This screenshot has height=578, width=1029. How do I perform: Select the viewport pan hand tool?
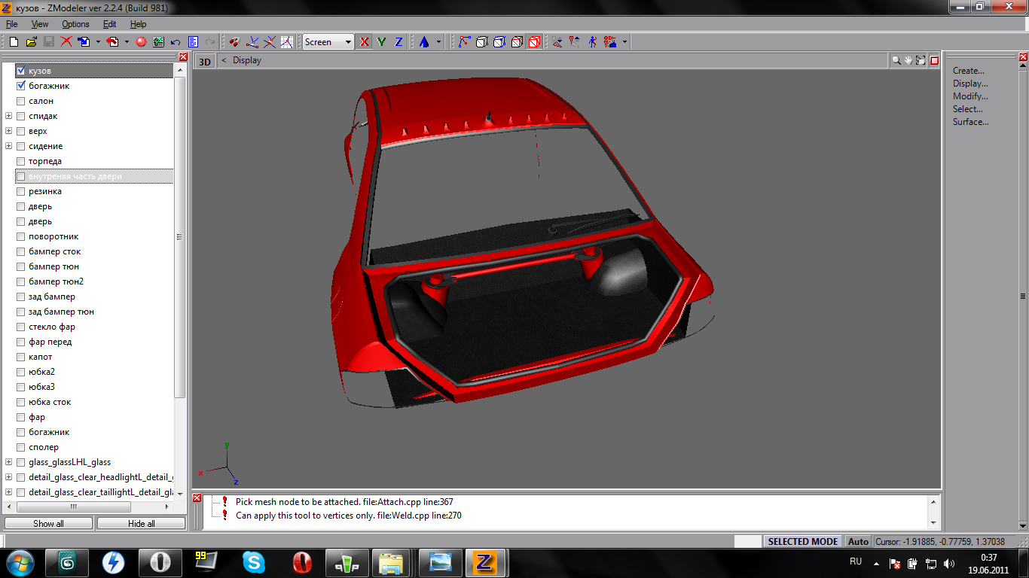908,60
